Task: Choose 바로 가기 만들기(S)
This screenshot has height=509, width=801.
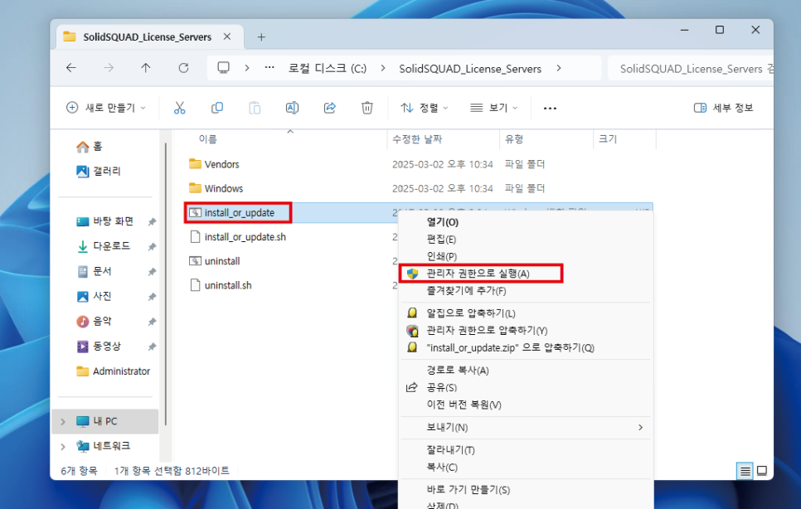Action: click(x=525, y=490)
